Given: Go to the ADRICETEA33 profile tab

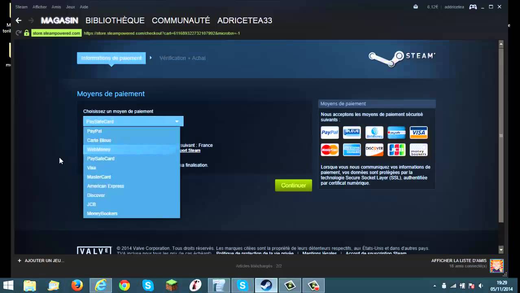Looking at the screenshot, I should tap(245, 20).
